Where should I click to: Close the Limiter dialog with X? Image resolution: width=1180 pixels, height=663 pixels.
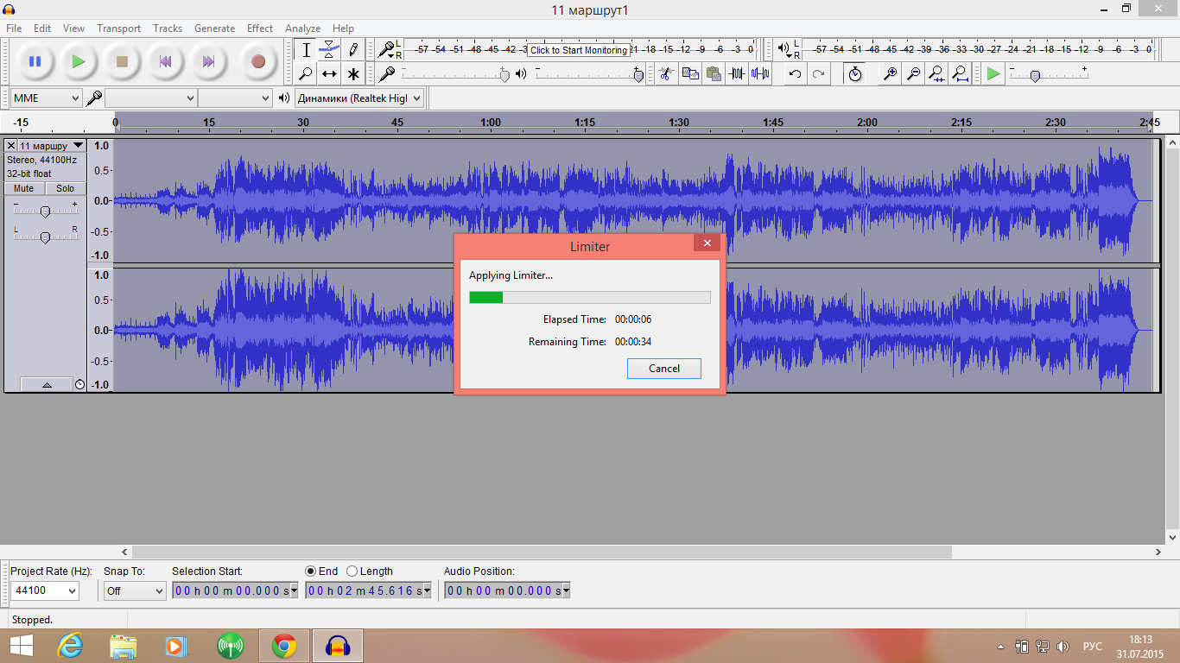tap(707, 243)
